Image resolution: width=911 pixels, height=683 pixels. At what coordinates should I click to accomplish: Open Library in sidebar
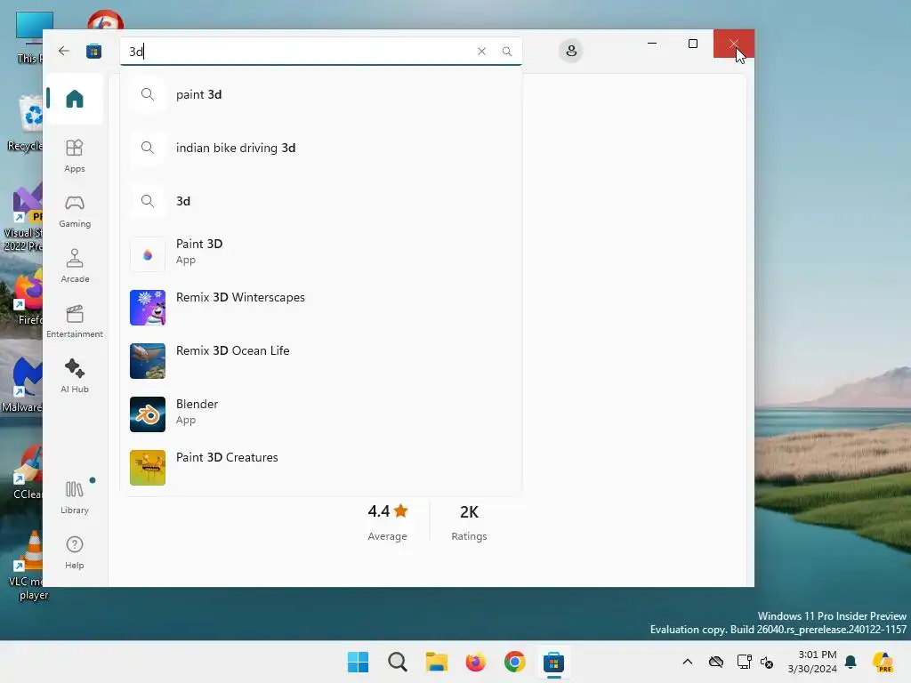pyautogui.click(x=75, y=497)
